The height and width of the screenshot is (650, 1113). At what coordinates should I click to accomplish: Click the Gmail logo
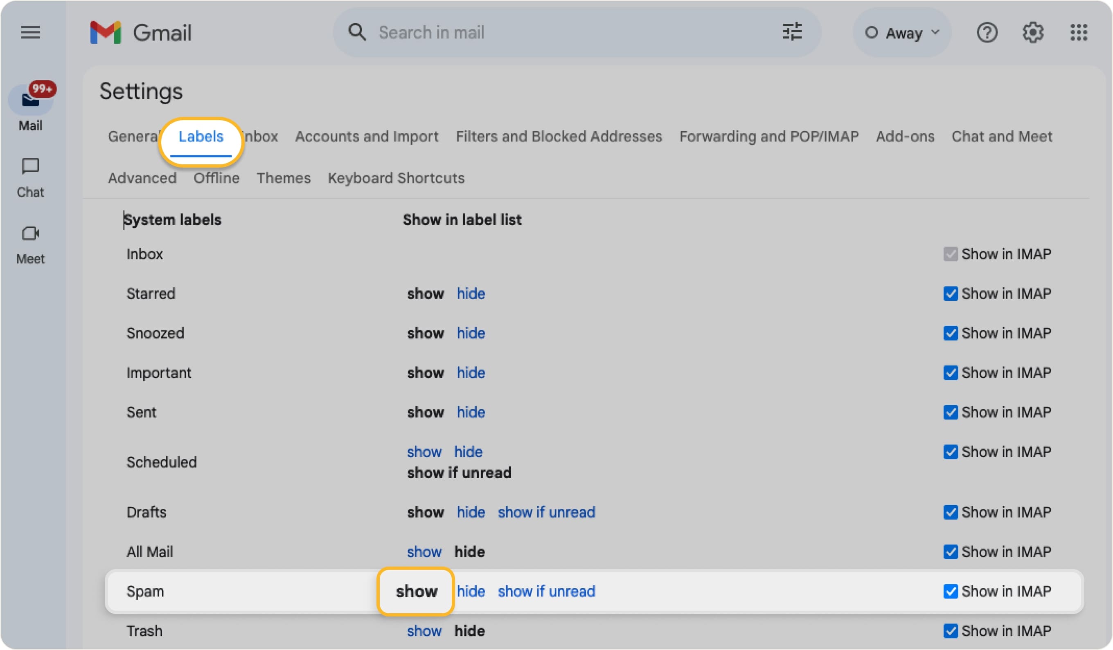[140, 32]
